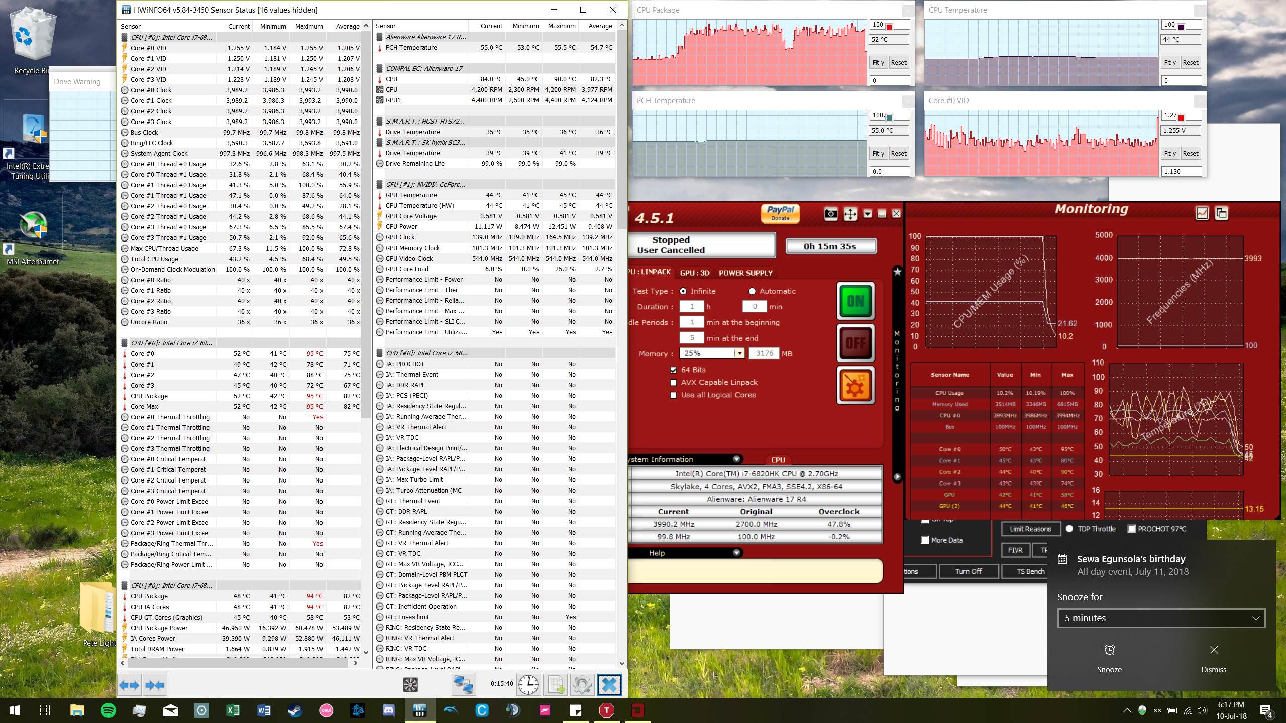Screen dimensions: 1286x723
Task: Click the green ON button
Action: pos(855,301)
